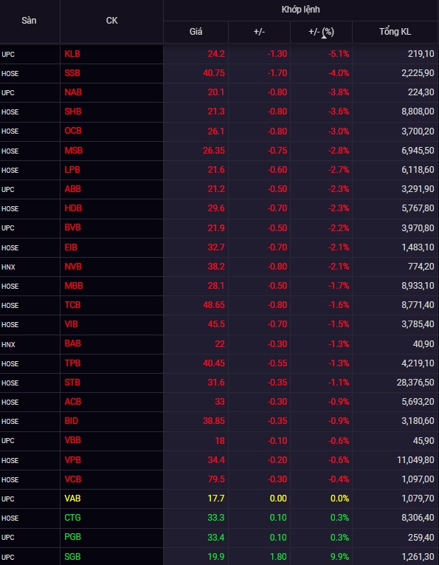439x565 pixels.
Task: Open stock ticker VCB
Action: [73, 479]
